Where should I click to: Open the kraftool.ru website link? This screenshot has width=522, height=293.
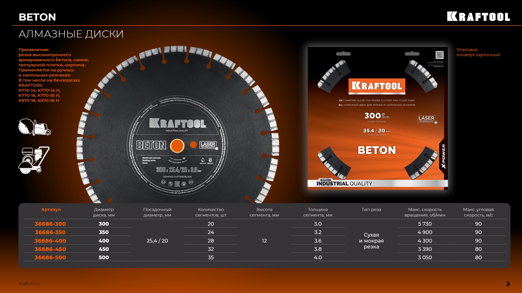(x=29, y=284)
